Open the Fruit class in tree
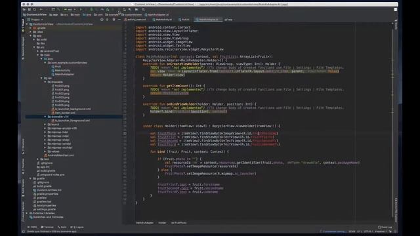This screenshot has height=236, width=420. click(56, 67)
